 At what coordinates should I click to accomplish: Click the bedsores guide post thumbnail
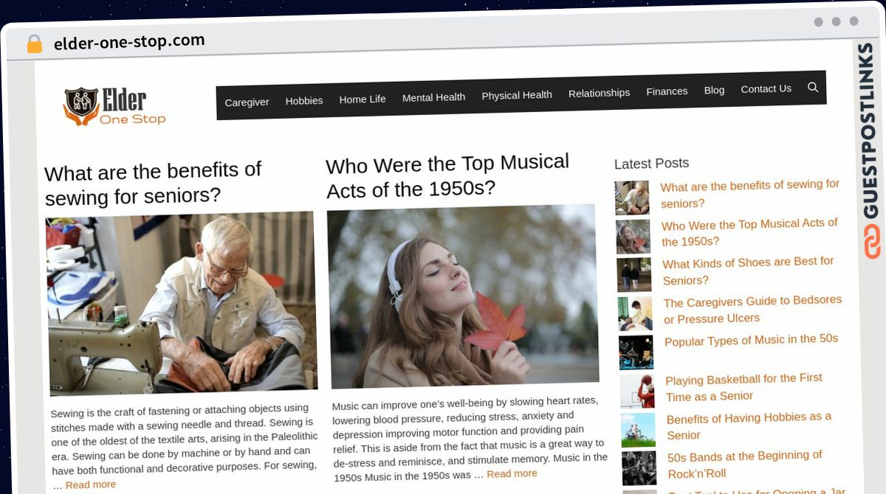[635, 313]
